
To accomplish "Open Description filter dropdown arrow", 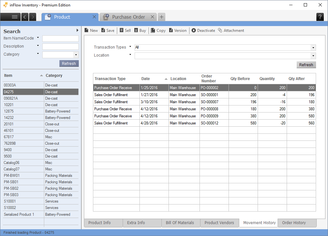I will [x=38, y=46].
